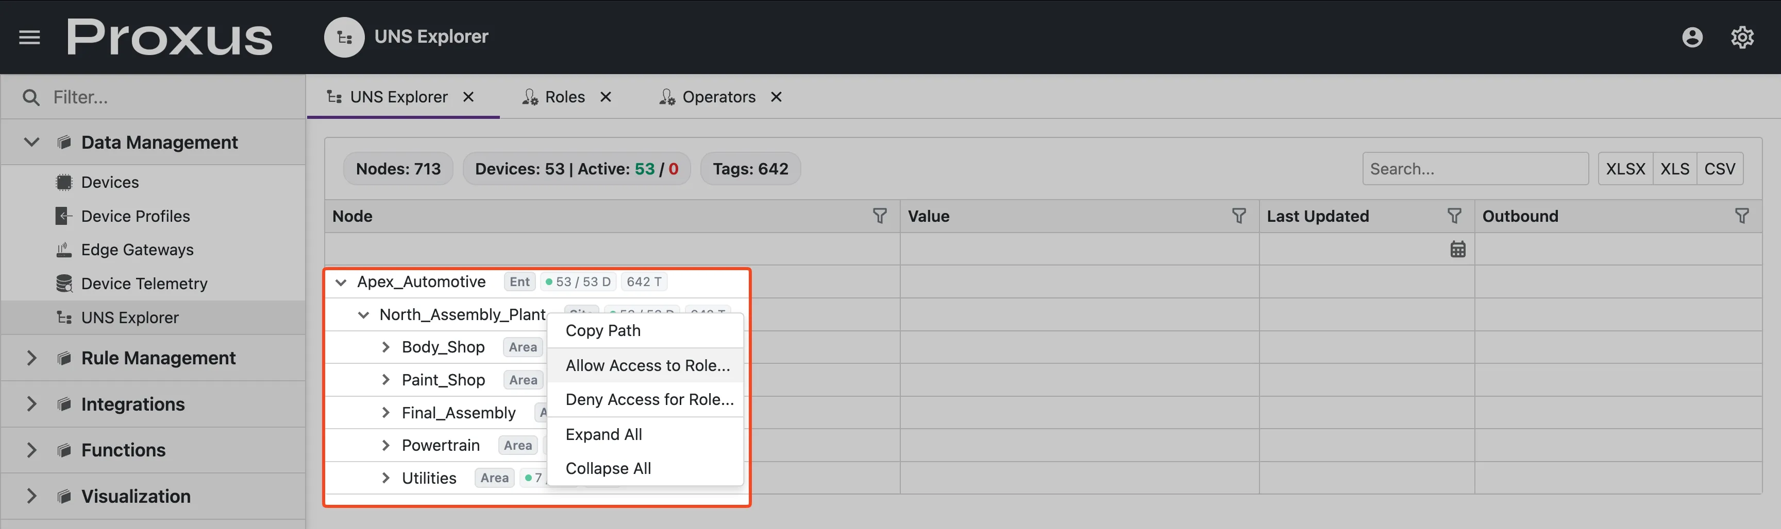Click the Last Updated filter funnel icon
The height and width of the screenshot is (529, 1781).
(1454, 216)
